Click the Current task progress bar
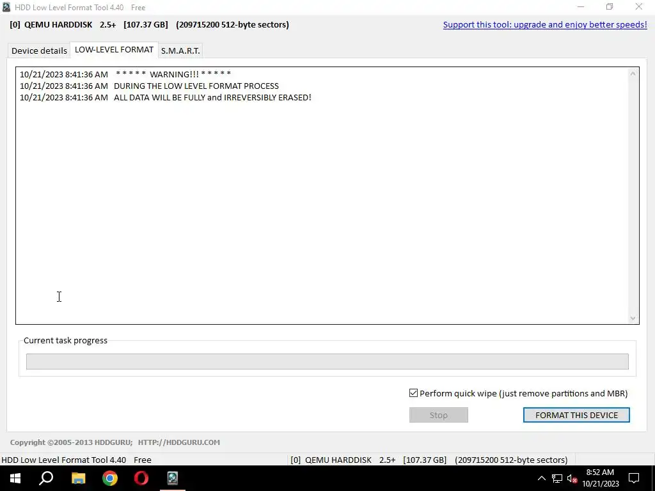 327,362
